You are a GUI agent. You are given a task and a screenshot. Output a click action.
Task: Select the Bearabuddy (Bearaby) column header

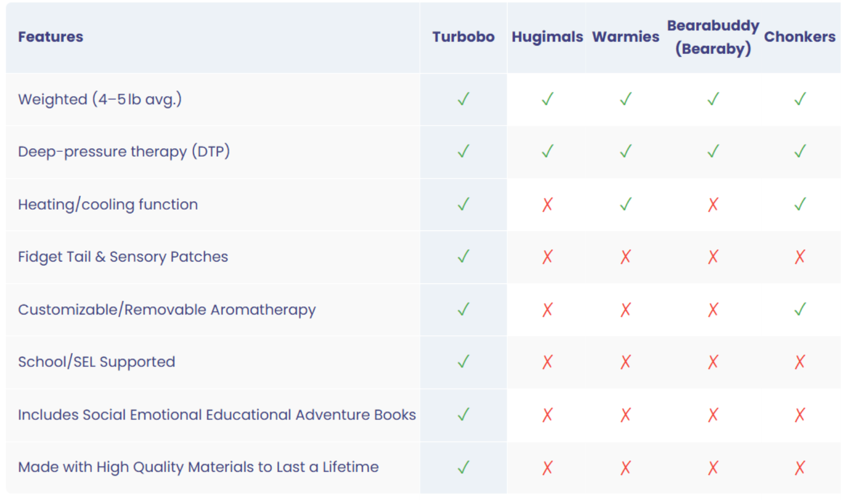(x=713, y=37)
